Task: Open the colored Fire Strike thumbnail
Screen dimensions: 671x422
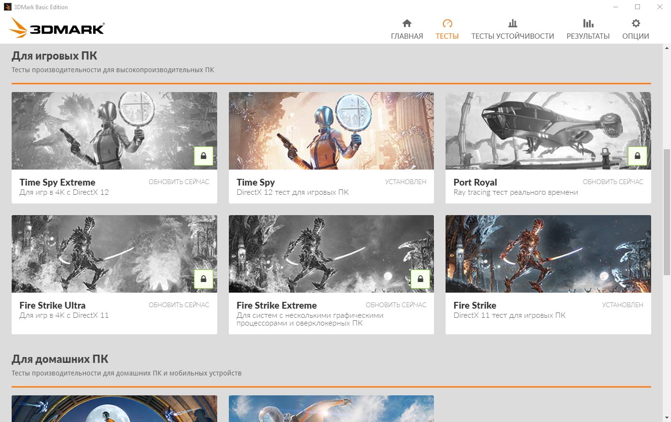Action: pyautogui.click(x=548, y=254)
